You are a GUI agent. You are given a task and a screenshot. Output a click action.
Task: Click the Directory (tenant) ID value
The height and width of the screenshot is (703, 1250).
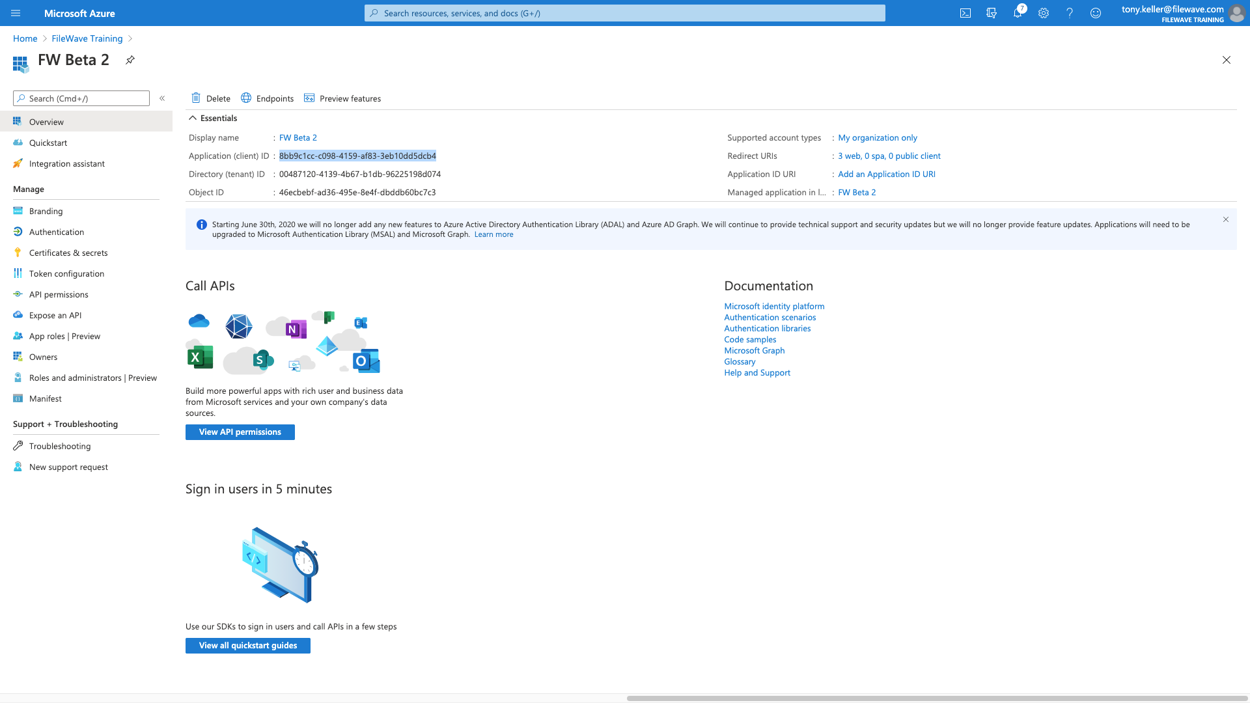[360, 174]
